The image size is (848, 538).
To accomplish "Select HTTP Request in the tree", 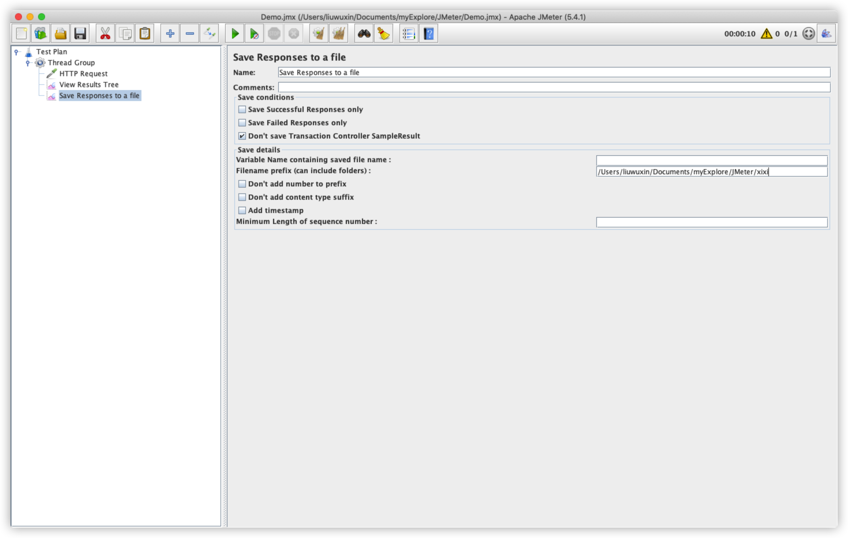I will (83, 74).
